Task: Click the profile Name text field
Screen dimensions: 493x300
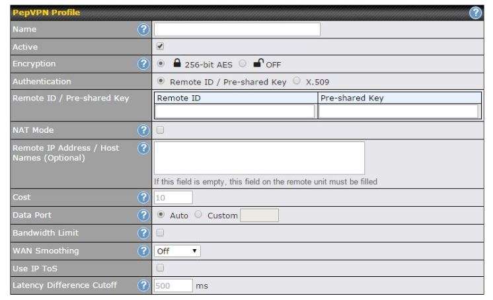Action: coord(237,30)
